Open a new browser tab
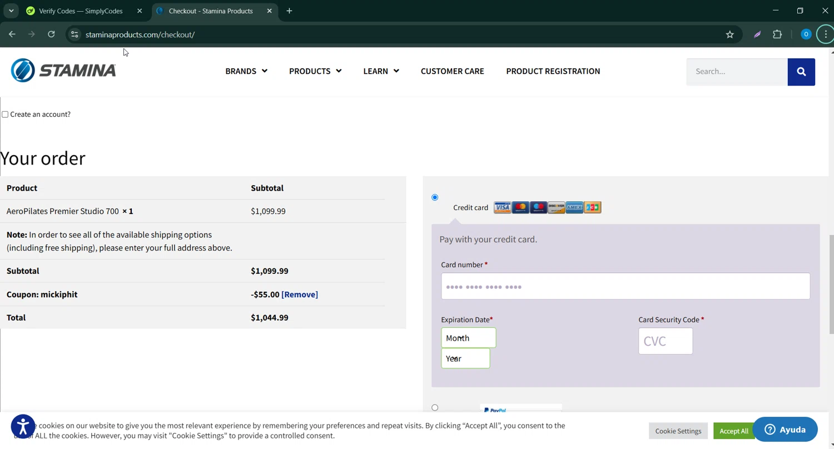The height and width of the screenshot is (449, 834). tap(289, 11)
